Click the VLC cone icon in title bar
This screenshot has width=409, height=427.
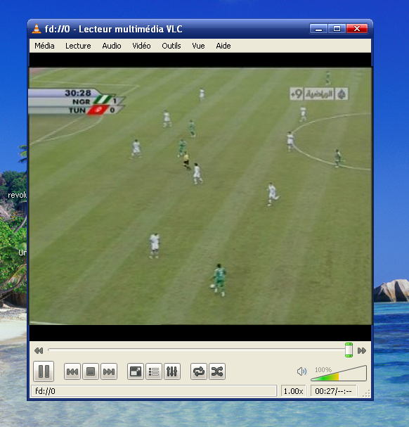(37, 29)
